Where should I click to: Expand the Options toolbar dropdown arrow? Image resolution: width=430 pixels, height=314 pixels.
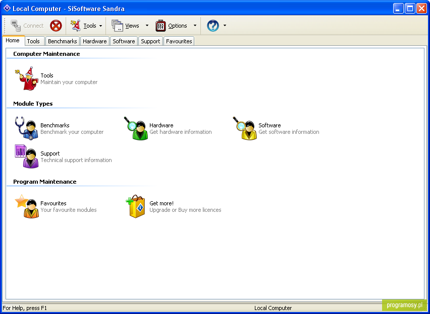[195, 26]
